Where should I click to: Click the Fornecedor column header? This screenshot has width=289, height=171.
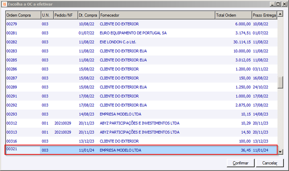(x=157, y=15)
